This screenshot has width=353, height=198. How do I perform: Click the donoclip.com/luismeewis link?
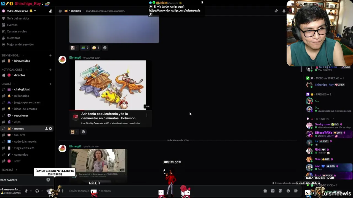coord(175,10)
